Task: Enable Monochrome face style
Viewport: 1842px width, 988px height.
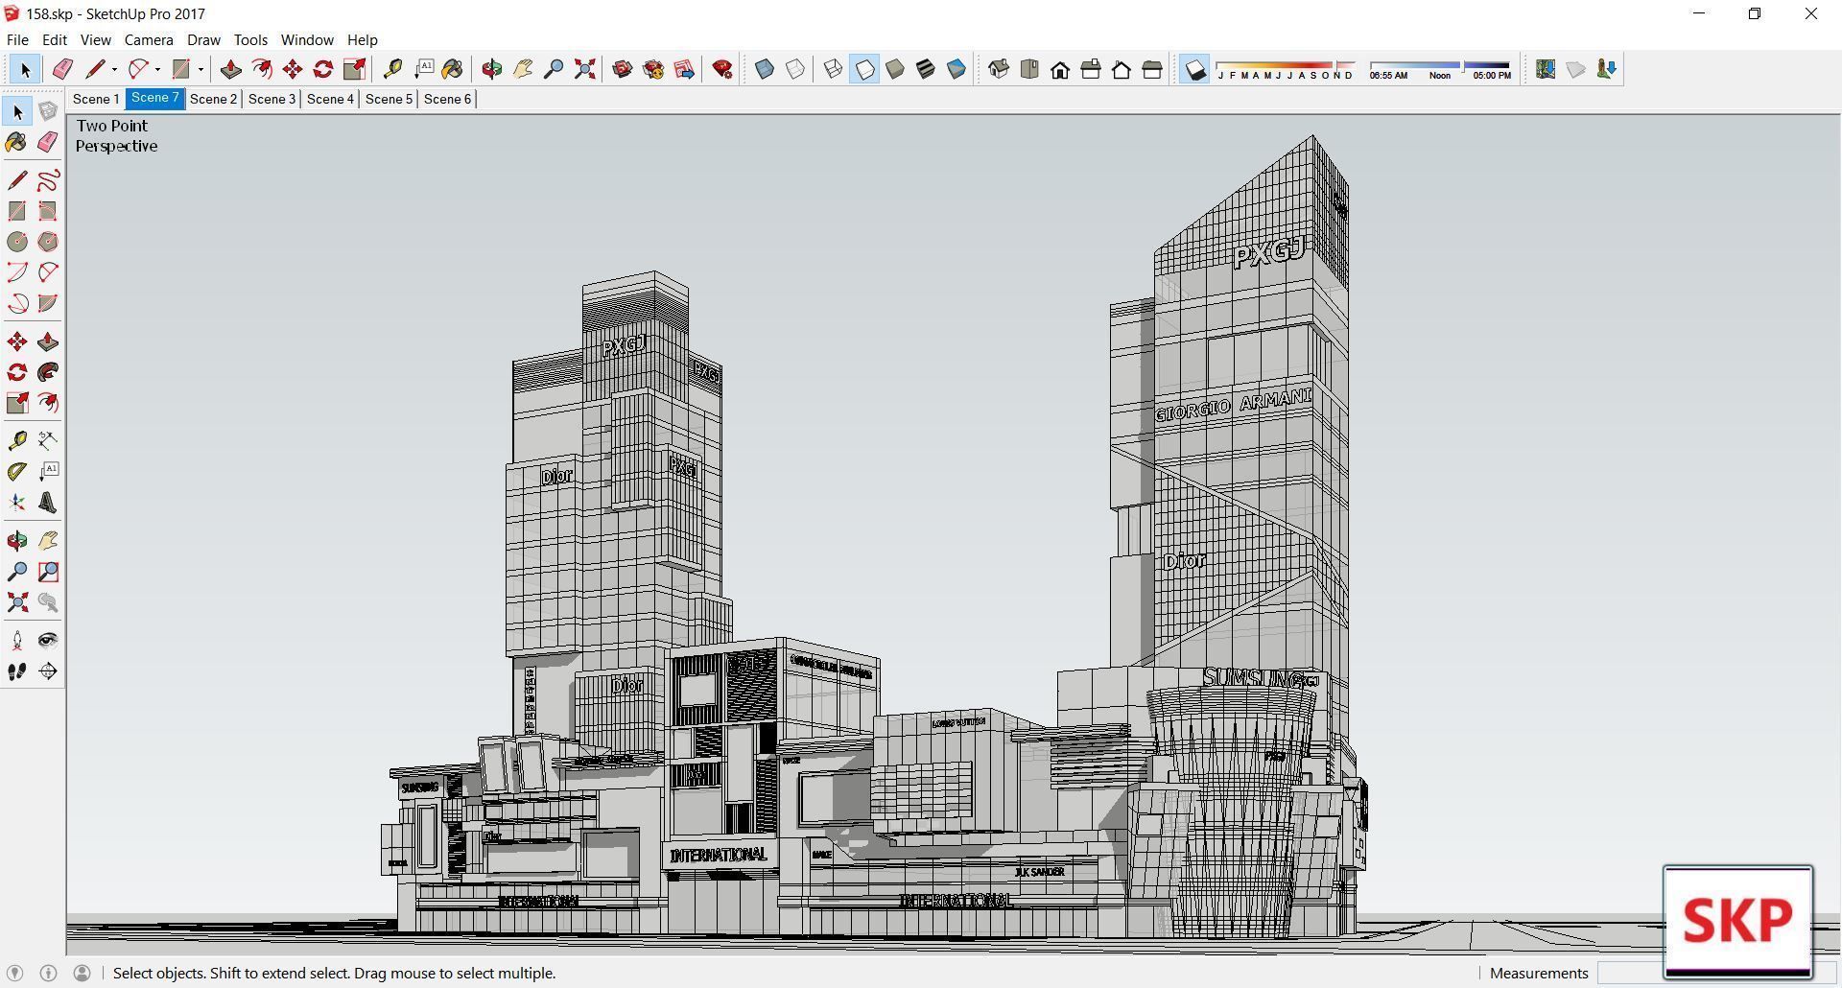Action: pos(956,69)
